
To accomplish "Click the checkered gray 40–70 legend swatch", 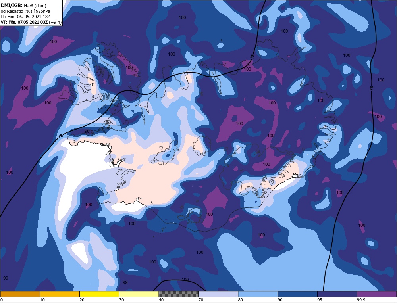I will point(179,294).
